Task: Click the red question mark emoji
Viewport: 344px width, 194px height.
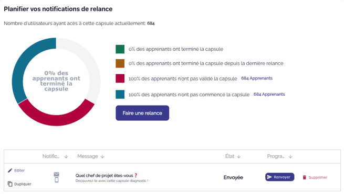Action: (x=135, y=175)
